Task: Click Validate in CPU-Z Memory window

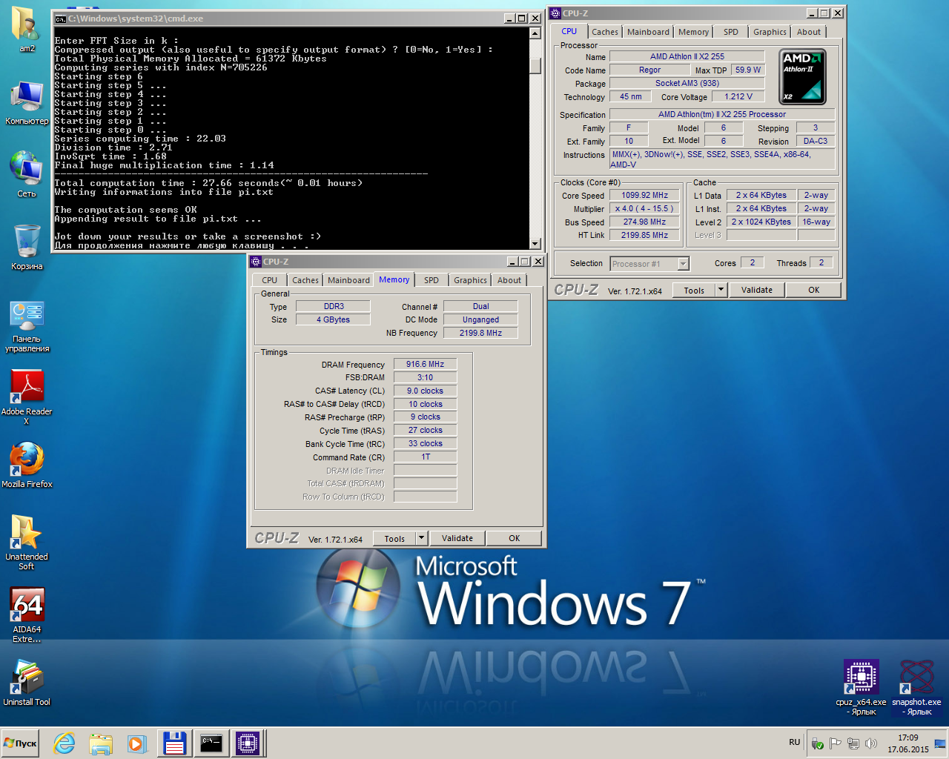Action: tap(457, 539)
